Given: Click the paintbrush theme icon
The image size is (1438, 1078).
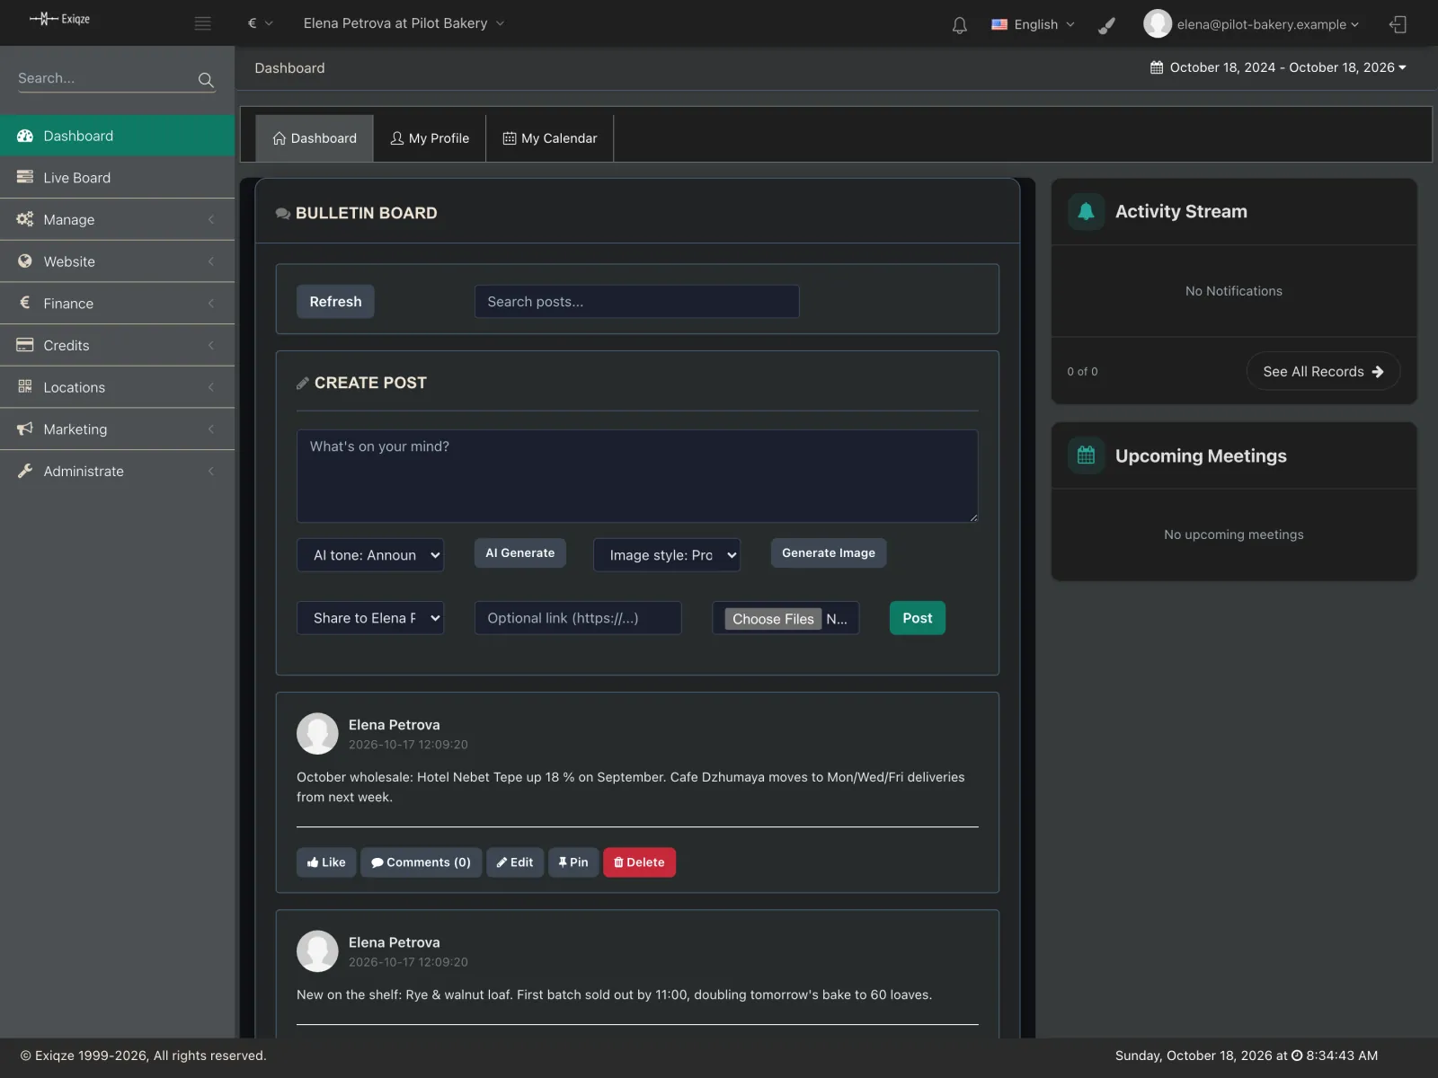Looking at the screenshot, I should click(1107, 25).
